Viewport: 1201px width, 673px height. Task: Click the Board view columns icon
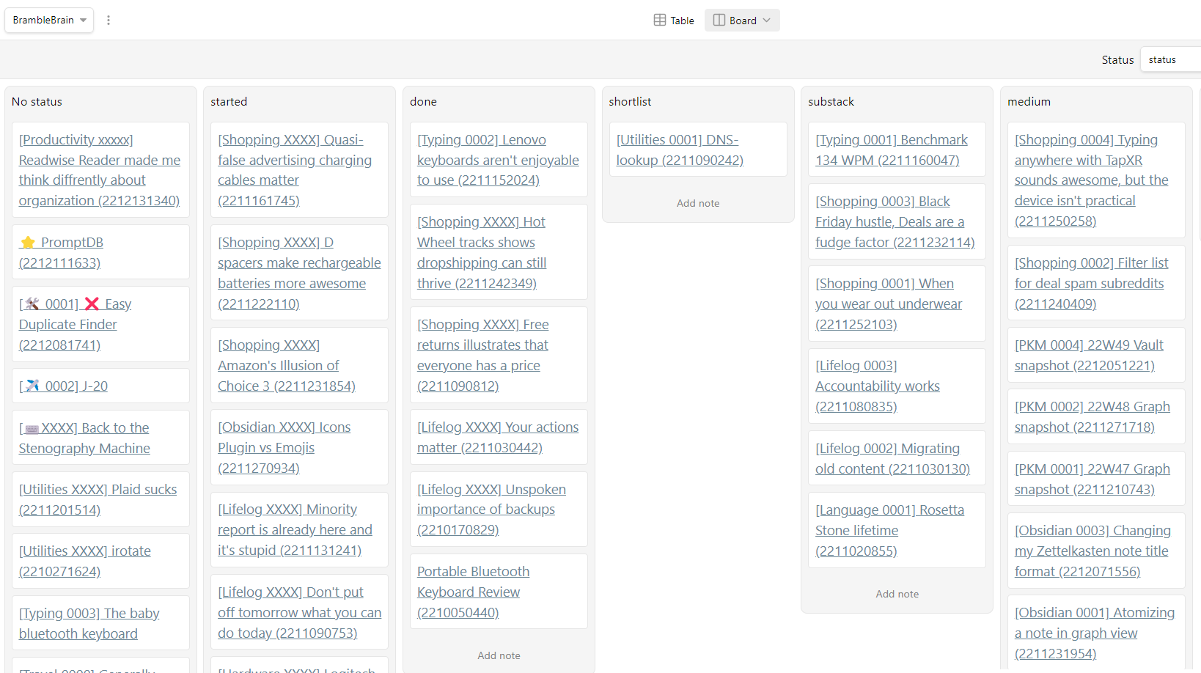719,21
